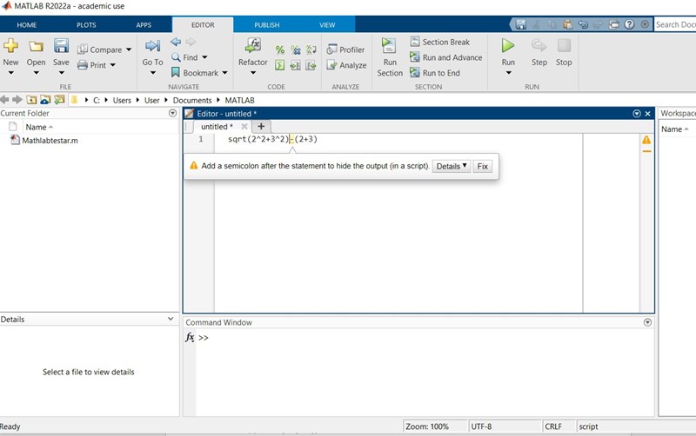Screen dimensions: 696x436
Task: Click the Refactor icon
Action: 253,46
